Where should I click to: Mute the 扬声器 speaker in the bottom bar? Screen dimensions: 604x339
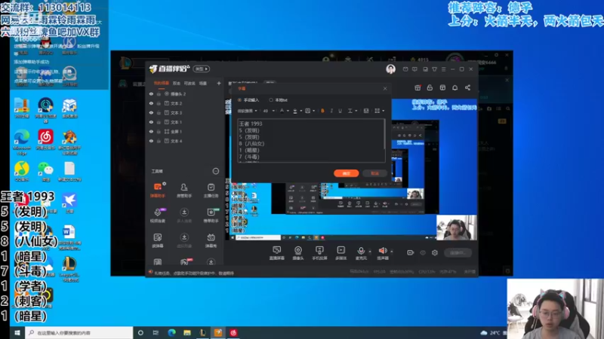pos(382,251)
